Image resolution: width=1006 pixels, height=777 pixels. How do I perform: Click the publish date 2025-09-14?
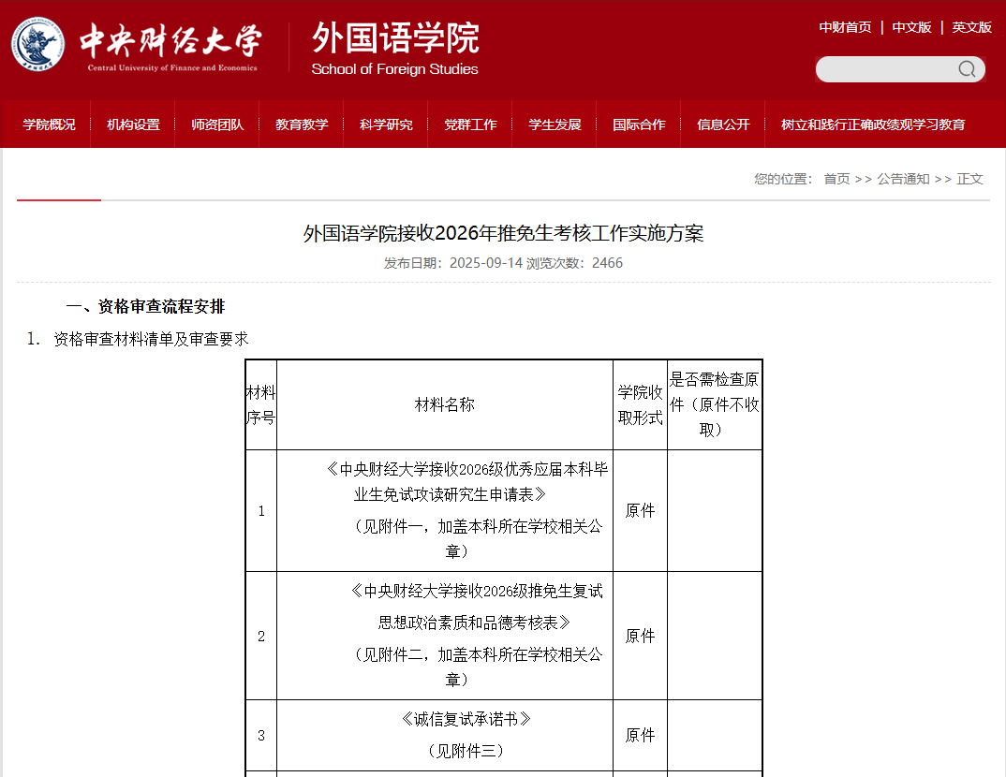(x=486, y=263)
